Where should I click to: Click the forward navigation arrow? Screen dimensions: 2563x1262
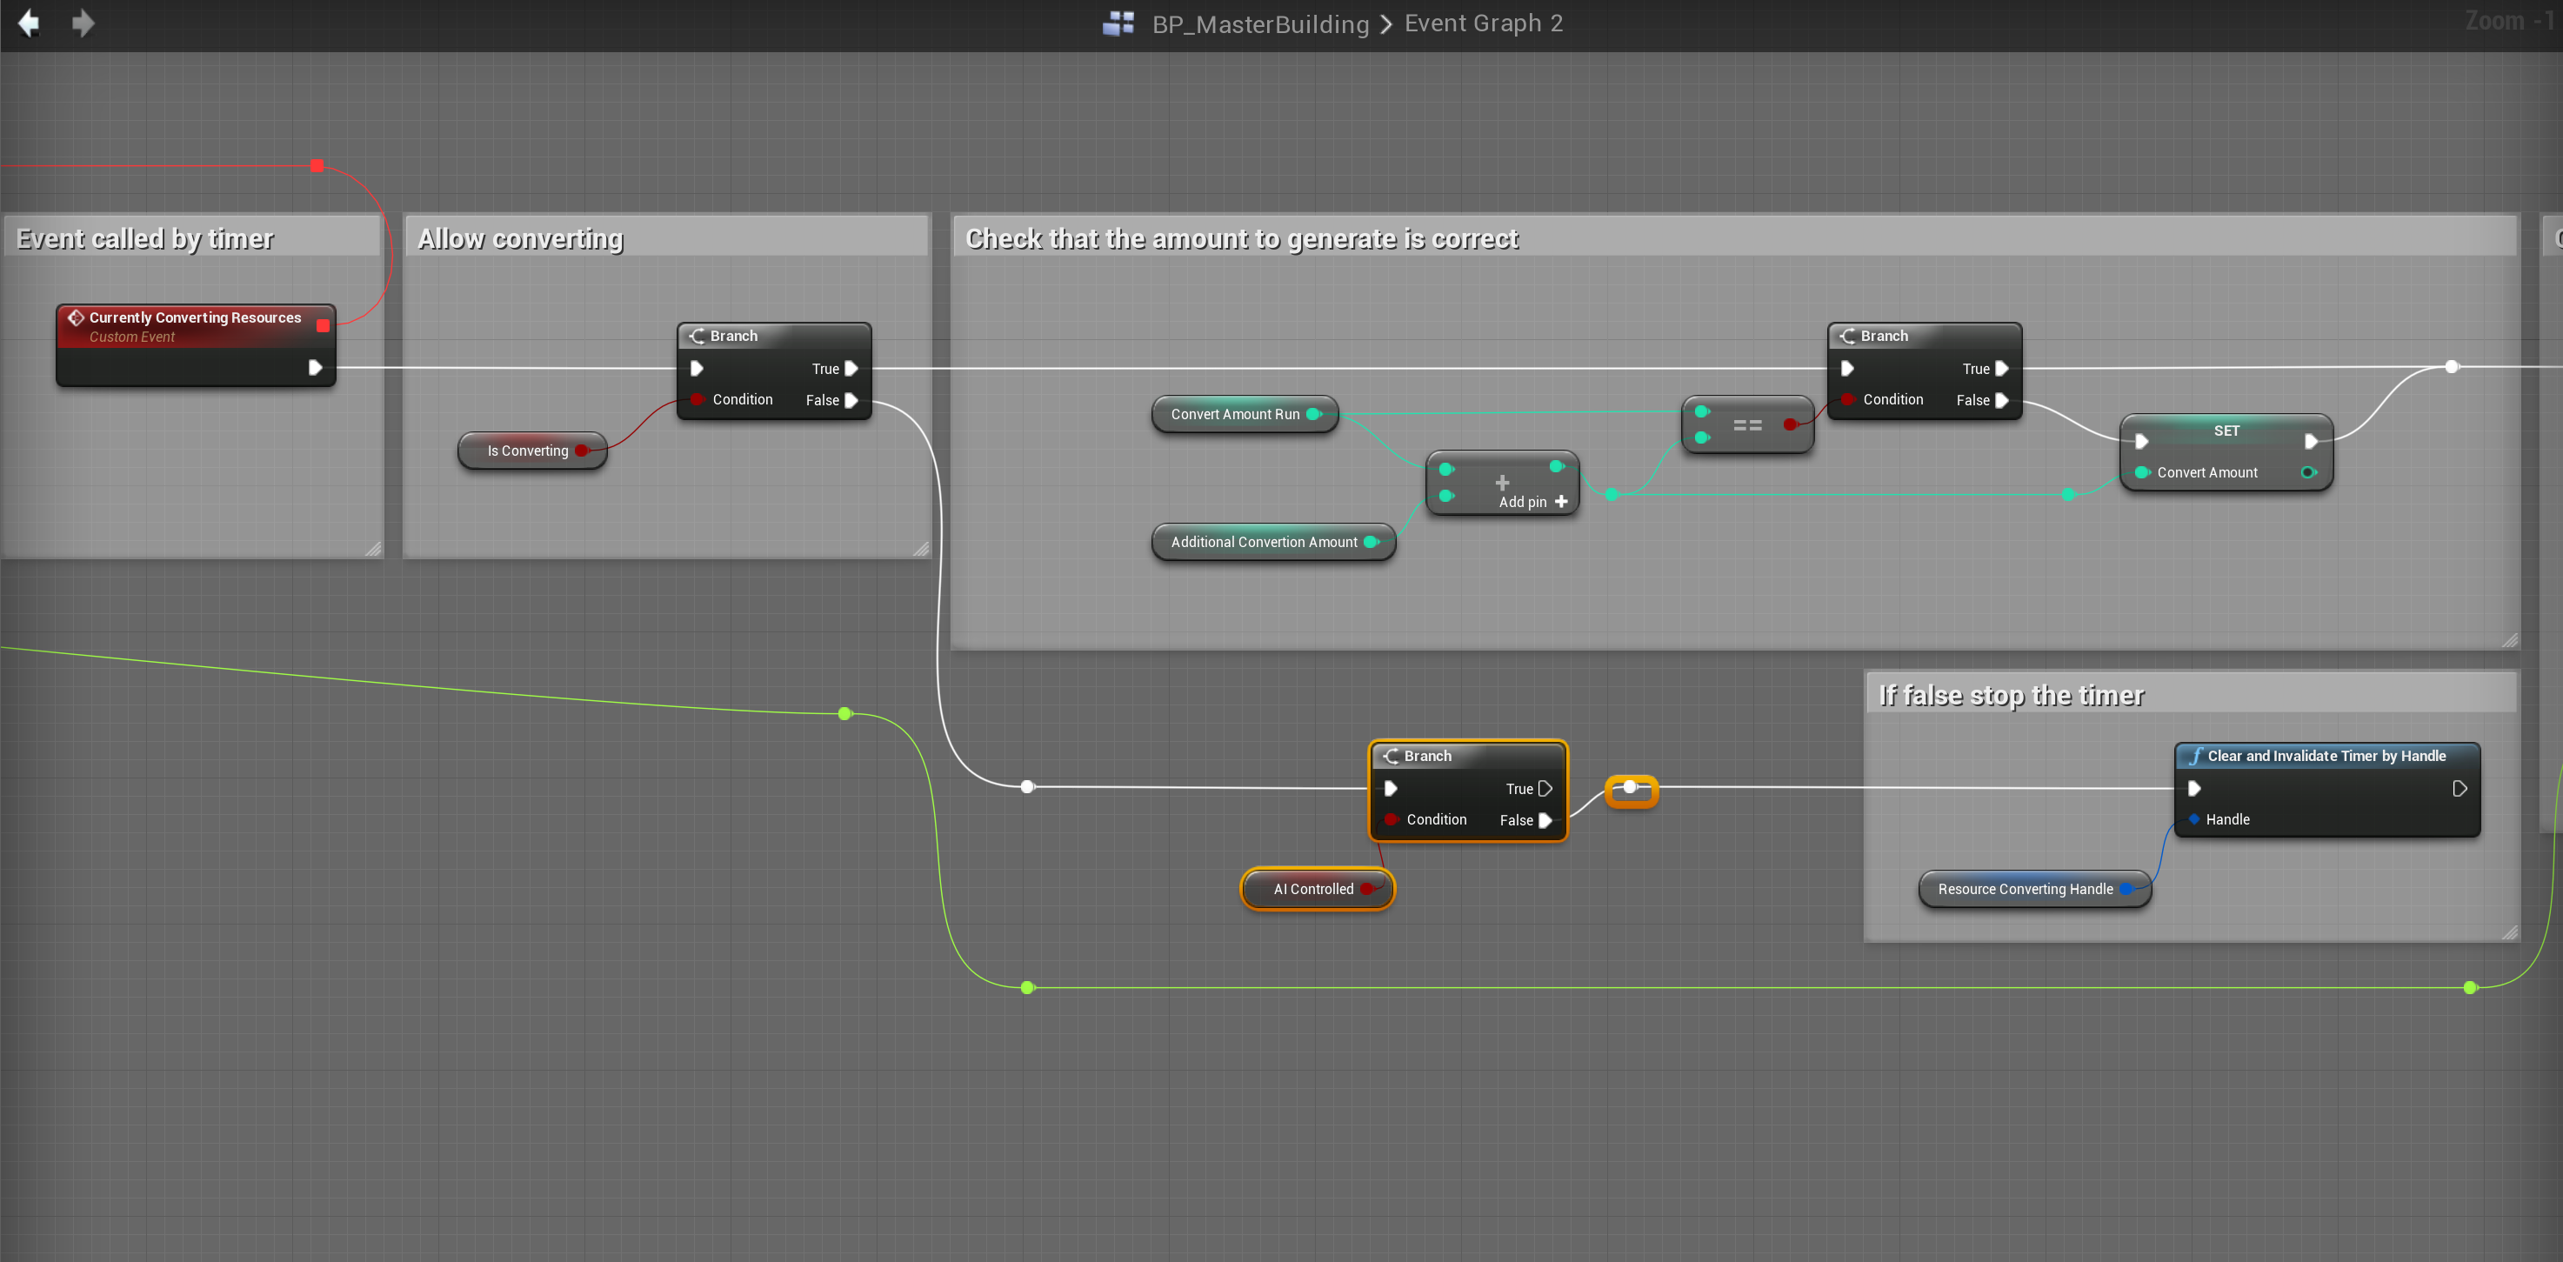coord(83,23)
